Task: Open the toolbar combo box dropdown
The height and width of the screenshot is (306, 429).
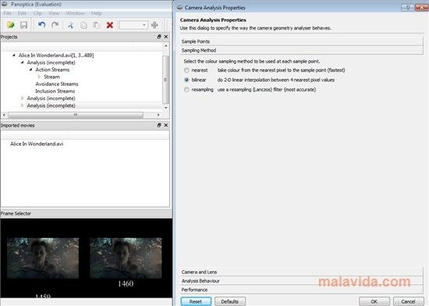Action: (133, 25)
